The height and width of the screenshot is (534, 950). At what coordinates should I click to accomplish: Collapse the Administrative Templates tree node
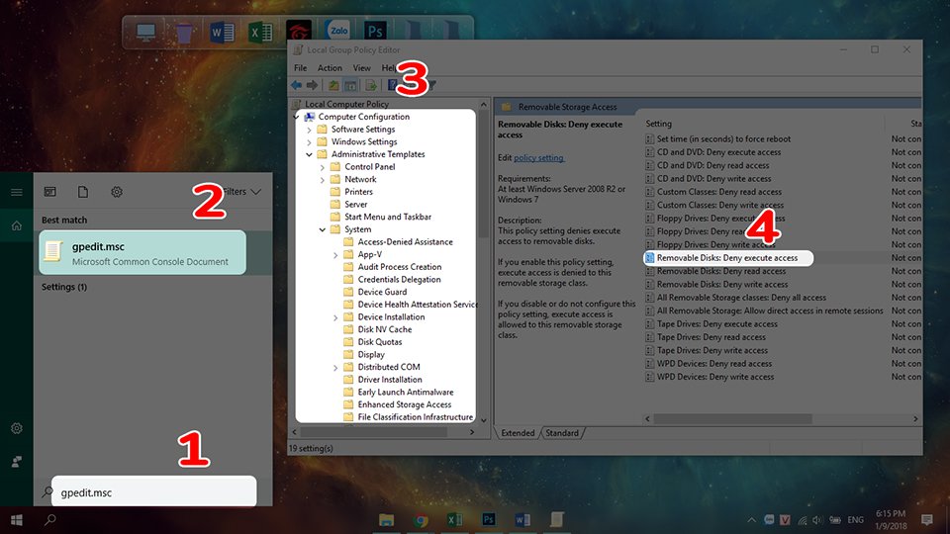(x=309, y=154)
